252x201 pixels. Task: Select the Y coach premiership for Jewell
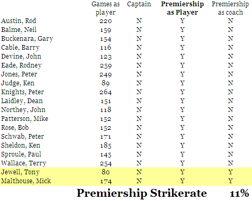coord(231,172)
